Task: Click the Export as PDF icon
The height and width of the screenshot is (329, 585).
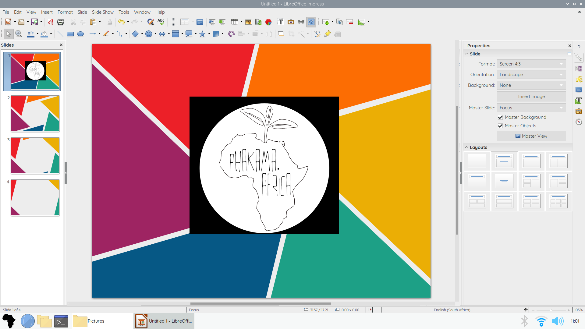Action: (51, 22)
